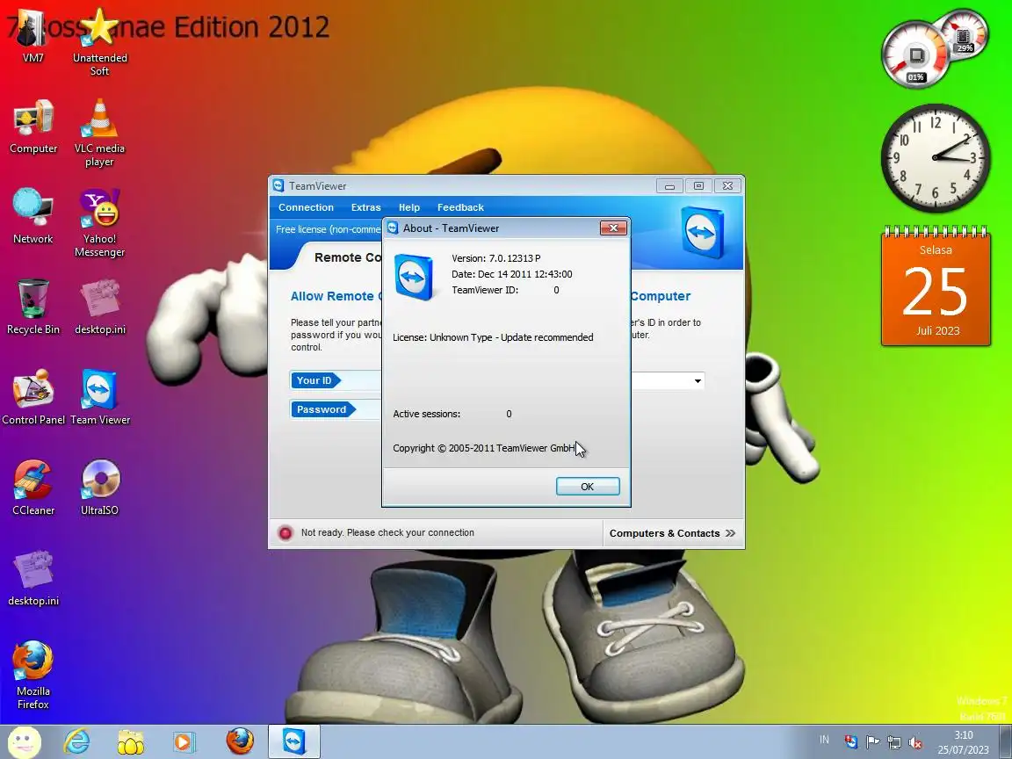
Task: Switch to TeamViewer taskbar button
Action: 294,741
